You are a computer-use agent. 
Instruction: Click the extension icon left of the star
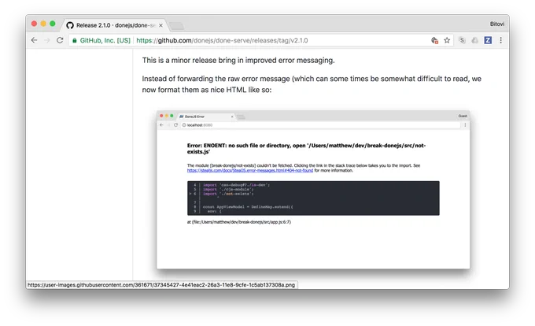[434, 40]
